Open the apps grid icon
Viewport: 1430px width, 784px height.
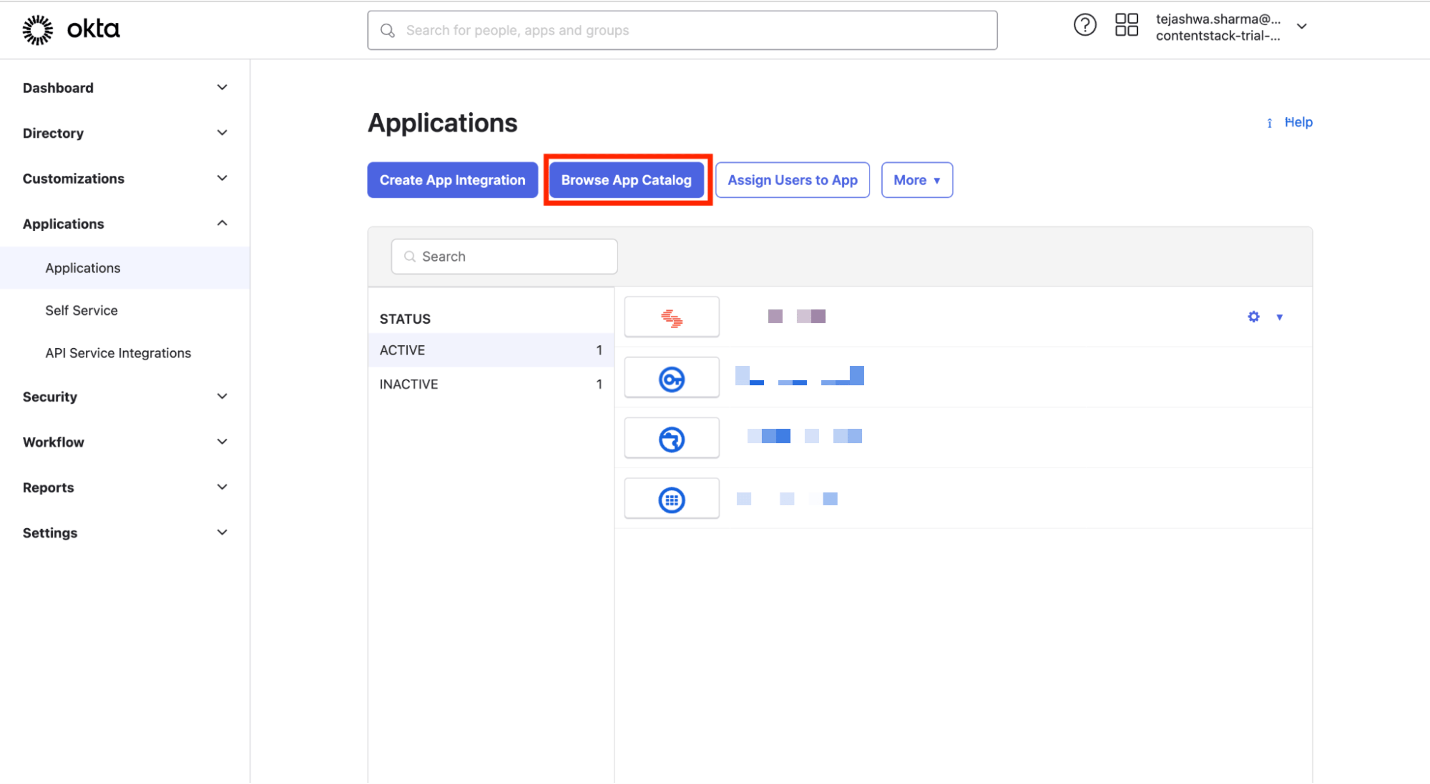1126,25
